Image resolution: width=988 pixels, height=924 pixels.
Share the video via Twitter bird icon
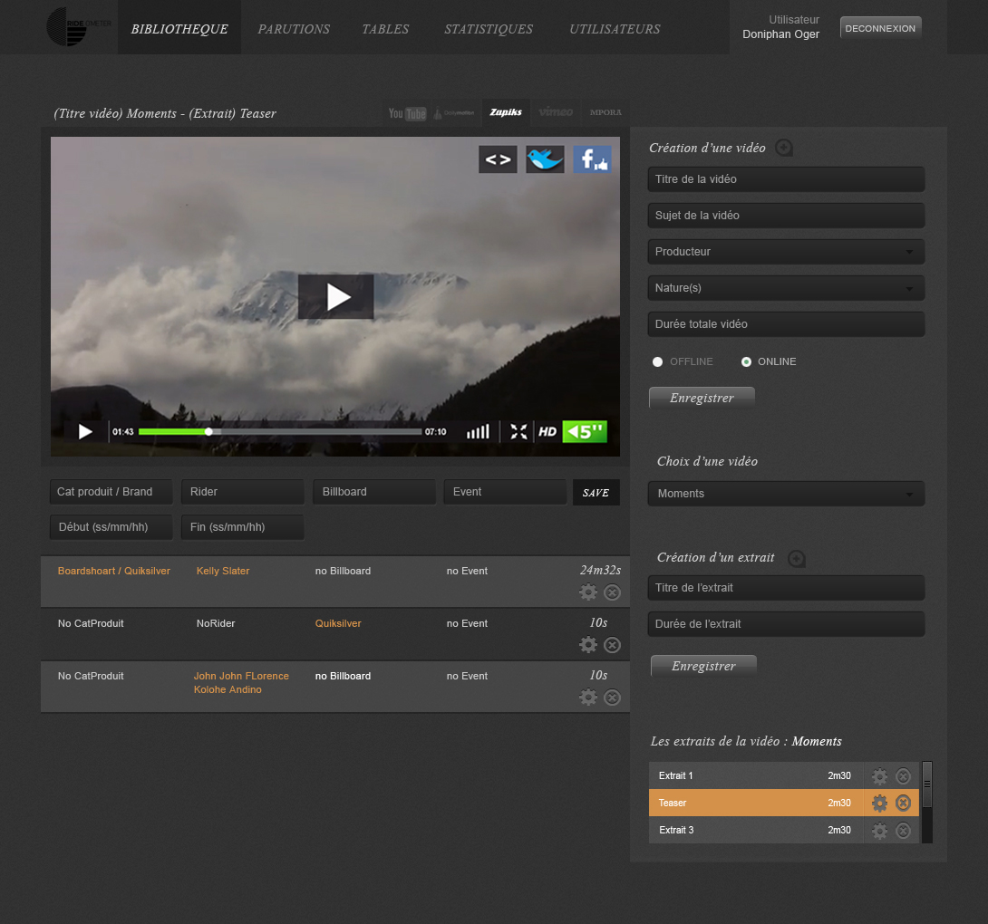[545, 159]
